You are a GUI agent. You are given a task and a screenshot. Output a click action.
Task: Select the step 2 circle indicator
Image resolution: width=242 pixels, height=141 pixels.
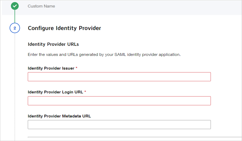[15, 28]
